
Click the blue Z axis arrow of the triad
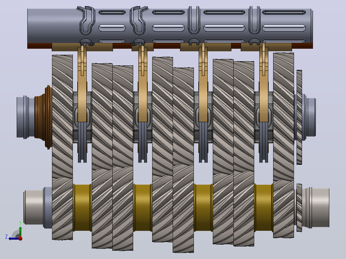pyautogui.click(x=14, y=238)
